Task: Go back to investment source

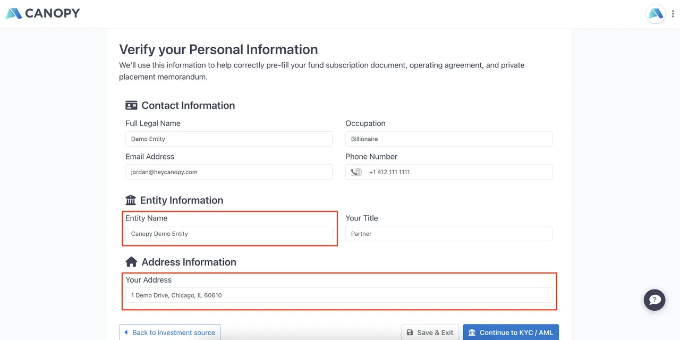Action: coord(169,333)
